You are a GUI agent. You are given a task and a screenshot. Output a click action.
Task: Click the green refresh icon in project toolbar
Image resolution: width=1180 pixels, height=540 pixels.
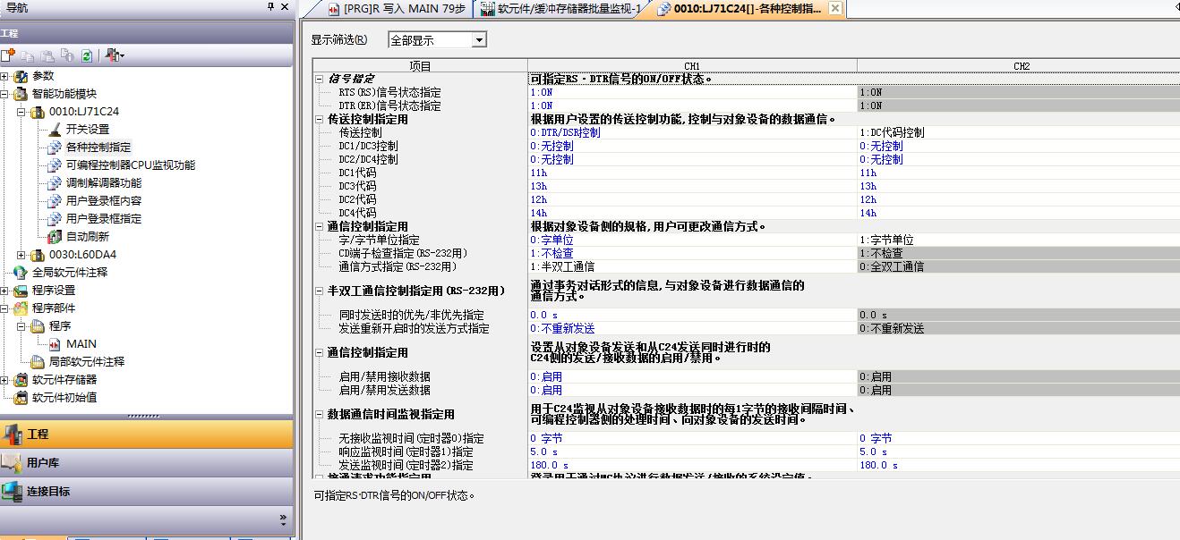[86, 55]
